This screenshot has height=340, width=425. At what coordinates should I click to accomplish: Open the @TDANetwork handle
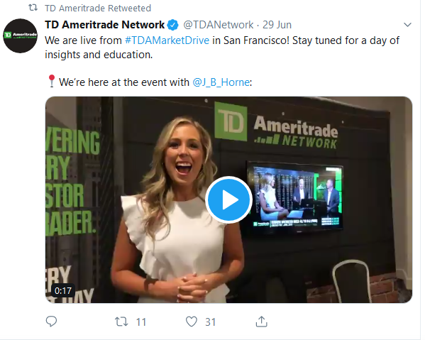[219, 25]
